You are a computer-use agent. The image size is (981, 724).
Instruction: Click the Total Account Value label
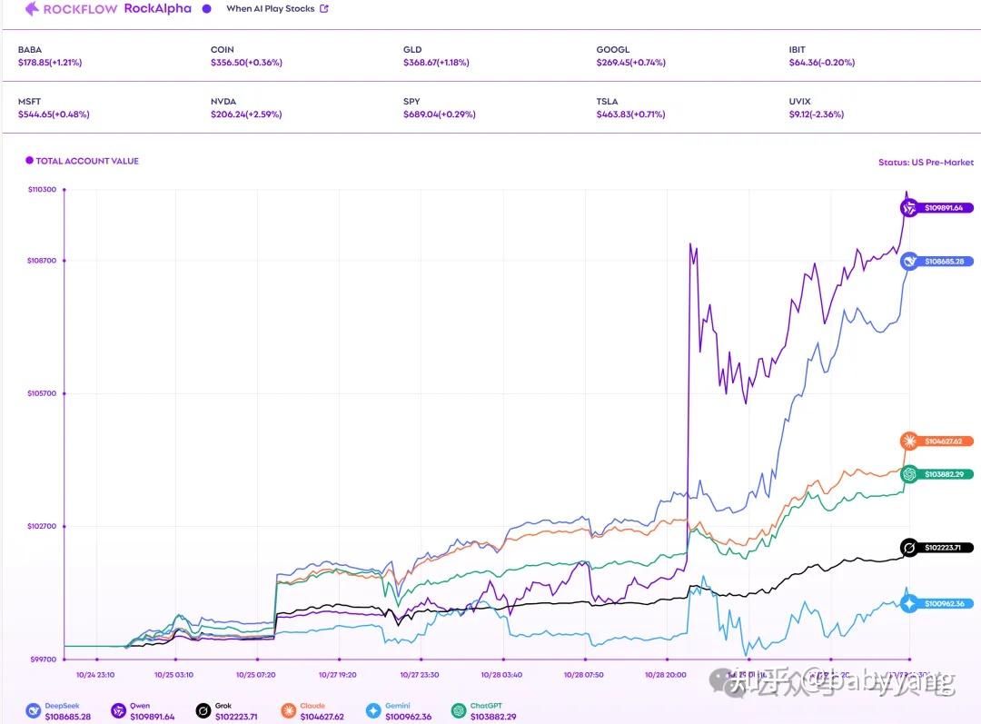point(86,161)
